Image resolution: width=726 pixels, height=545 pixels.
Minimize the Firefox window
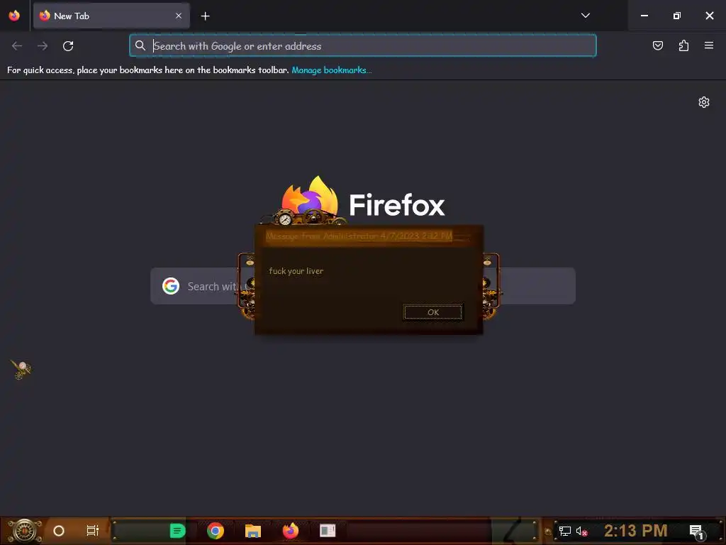tap(644, 16)
